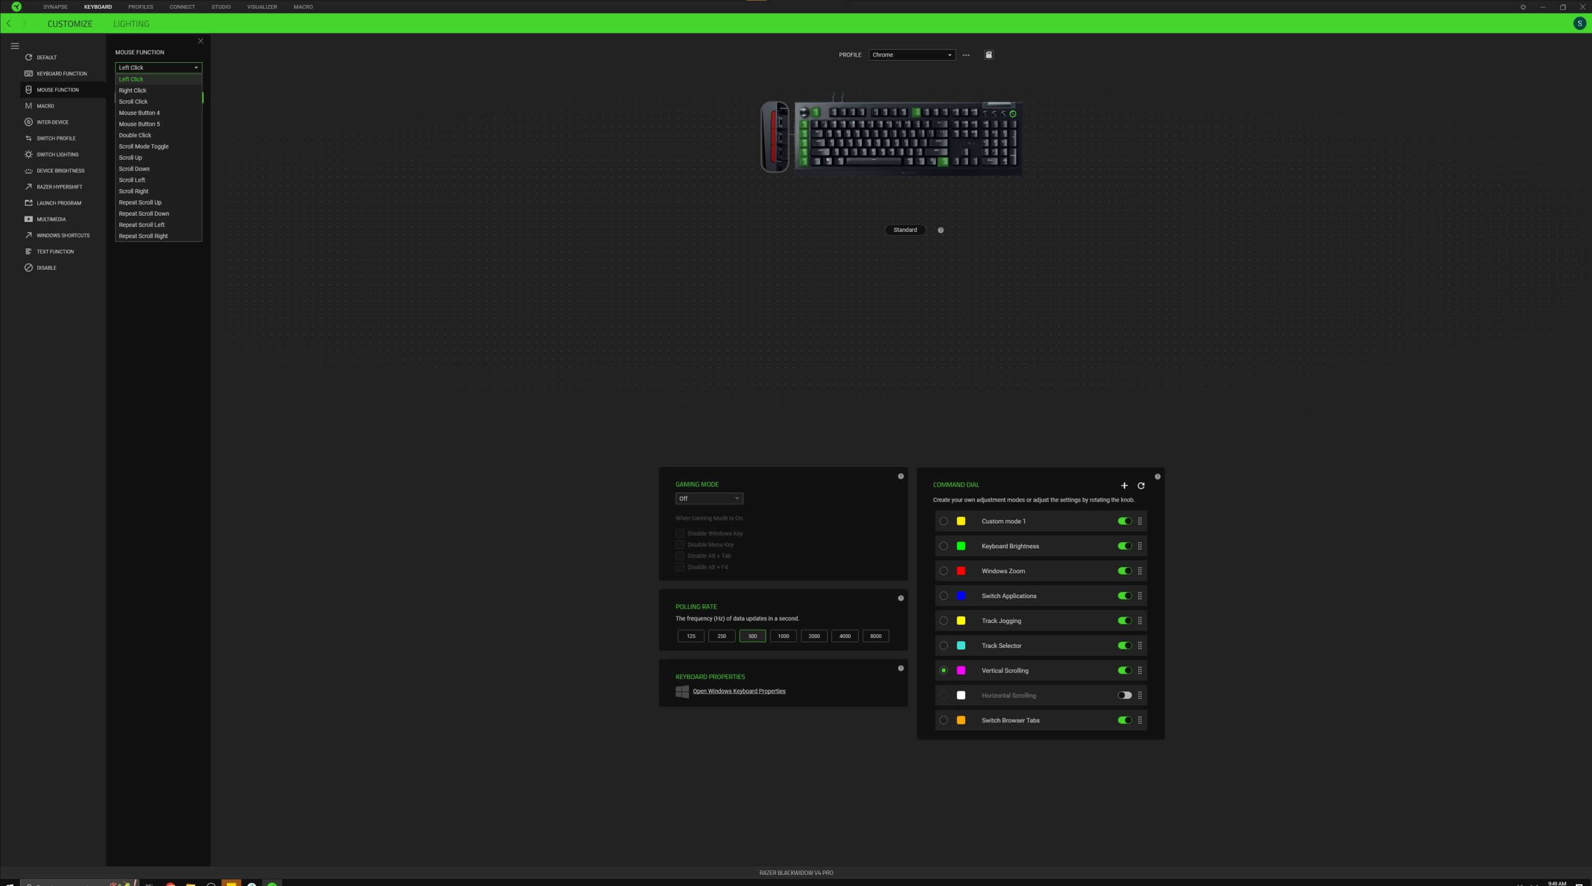This screenshot has height=886, width=1592.
Task: Enable the Horizontal Scrolling toggle
Action: click(x=1124, y=695)
